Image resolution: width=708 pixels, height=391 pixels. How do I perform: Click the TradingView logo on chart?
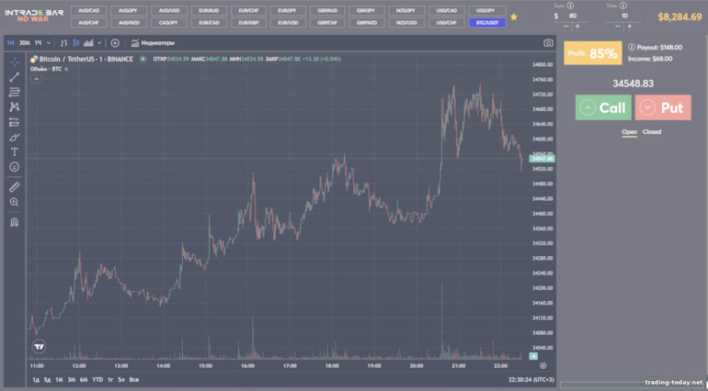40,346
